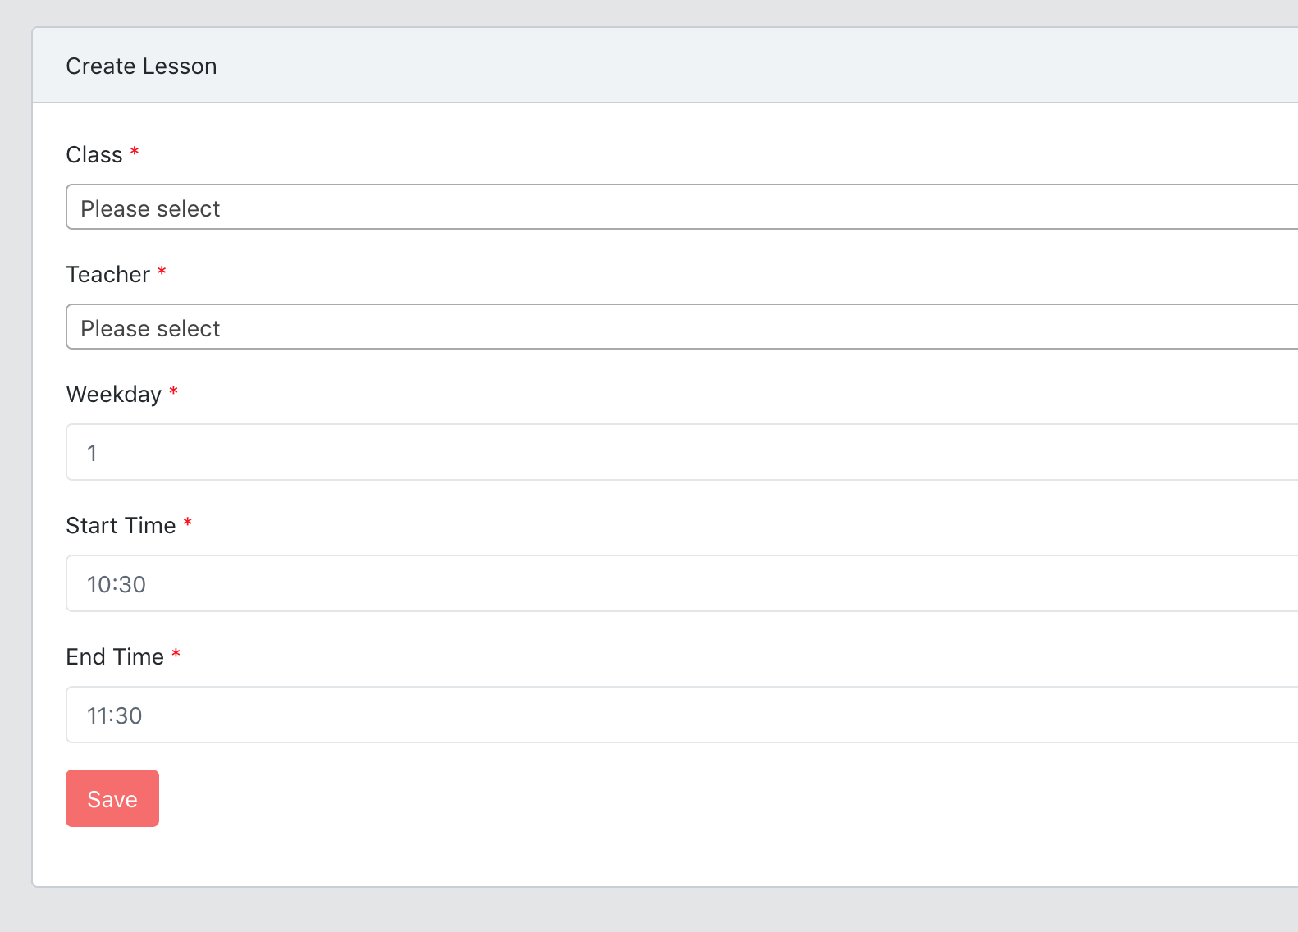1298x932 pixels.
Task: Click the required marker after End Time
Action: [176, 655]
